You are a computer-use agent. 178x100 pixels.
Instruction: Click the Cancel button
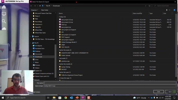[x=170, y=92]
